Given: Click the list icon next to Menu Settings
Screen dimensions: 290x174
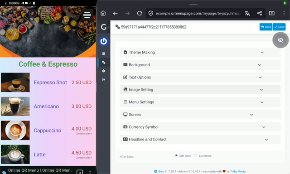Looking at the screenshot, I should (x=125, y=102).
